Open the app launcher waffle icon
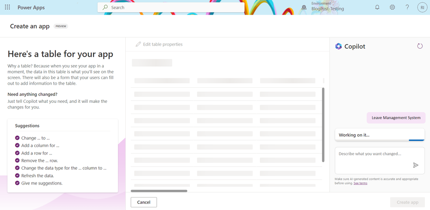This screenshot has height=210, width=430. (x=7, y=7)
